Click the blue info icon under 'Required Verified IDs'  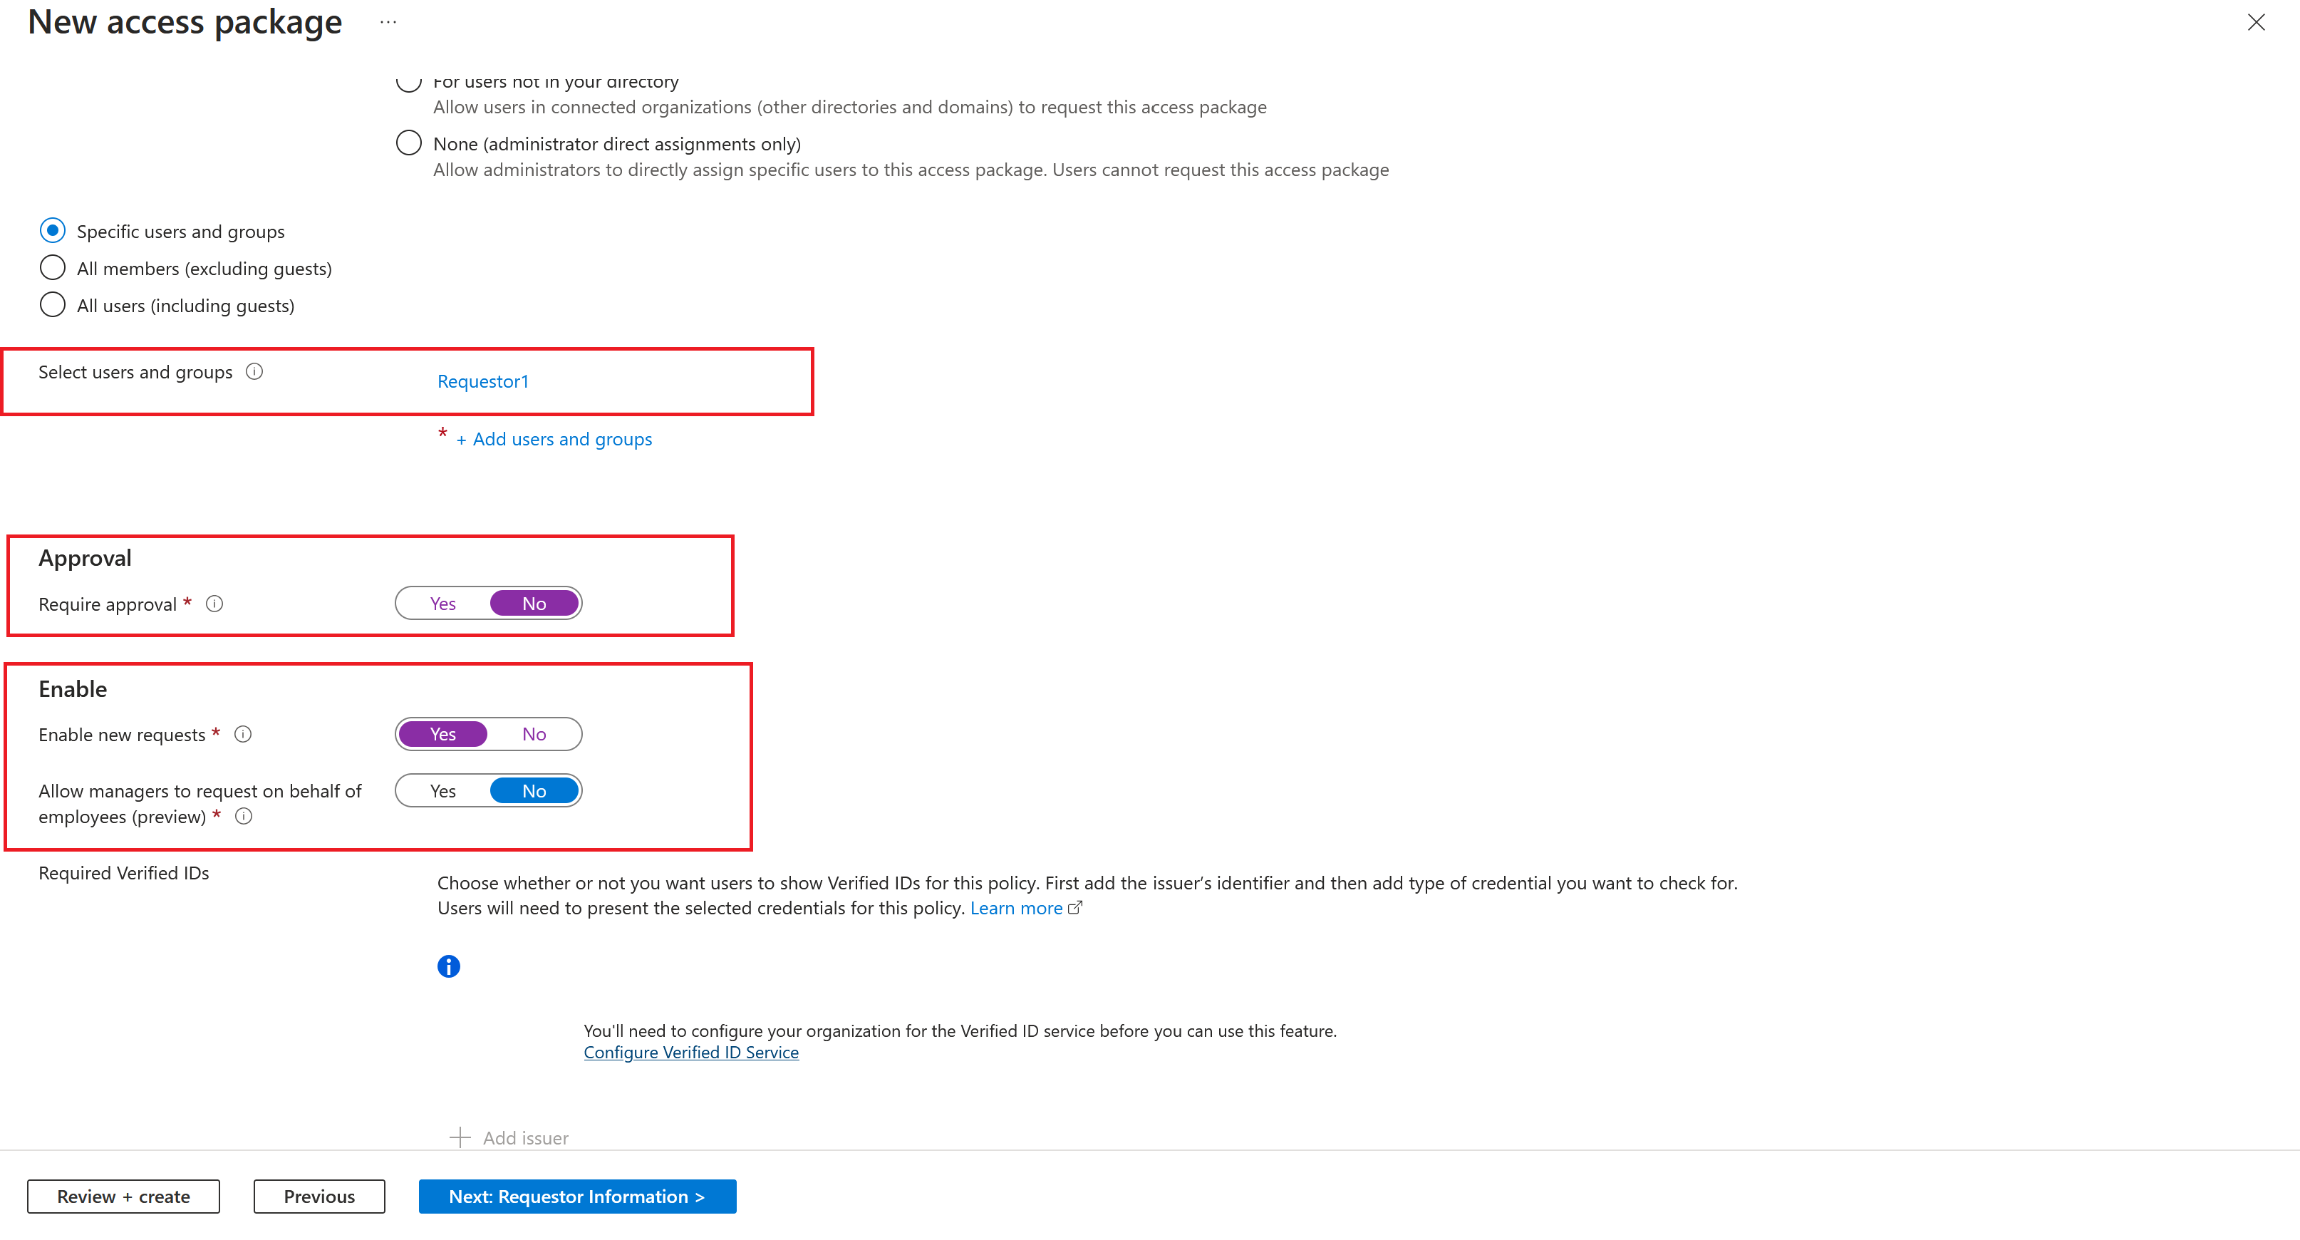point(449,965)
